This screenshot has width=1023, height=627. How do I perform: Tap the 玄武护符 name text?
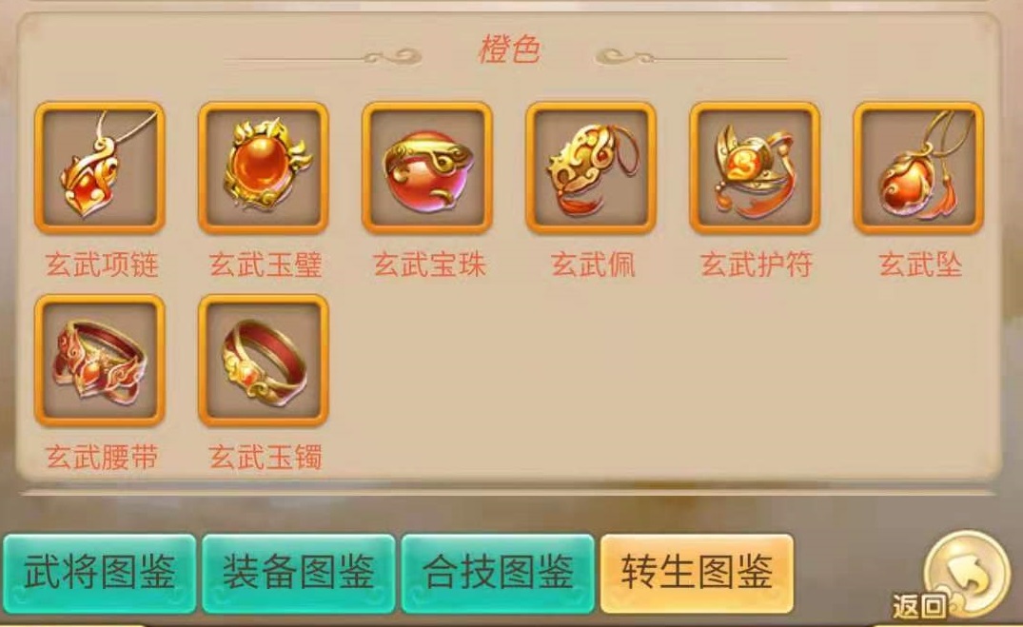(x=757, y=265)
